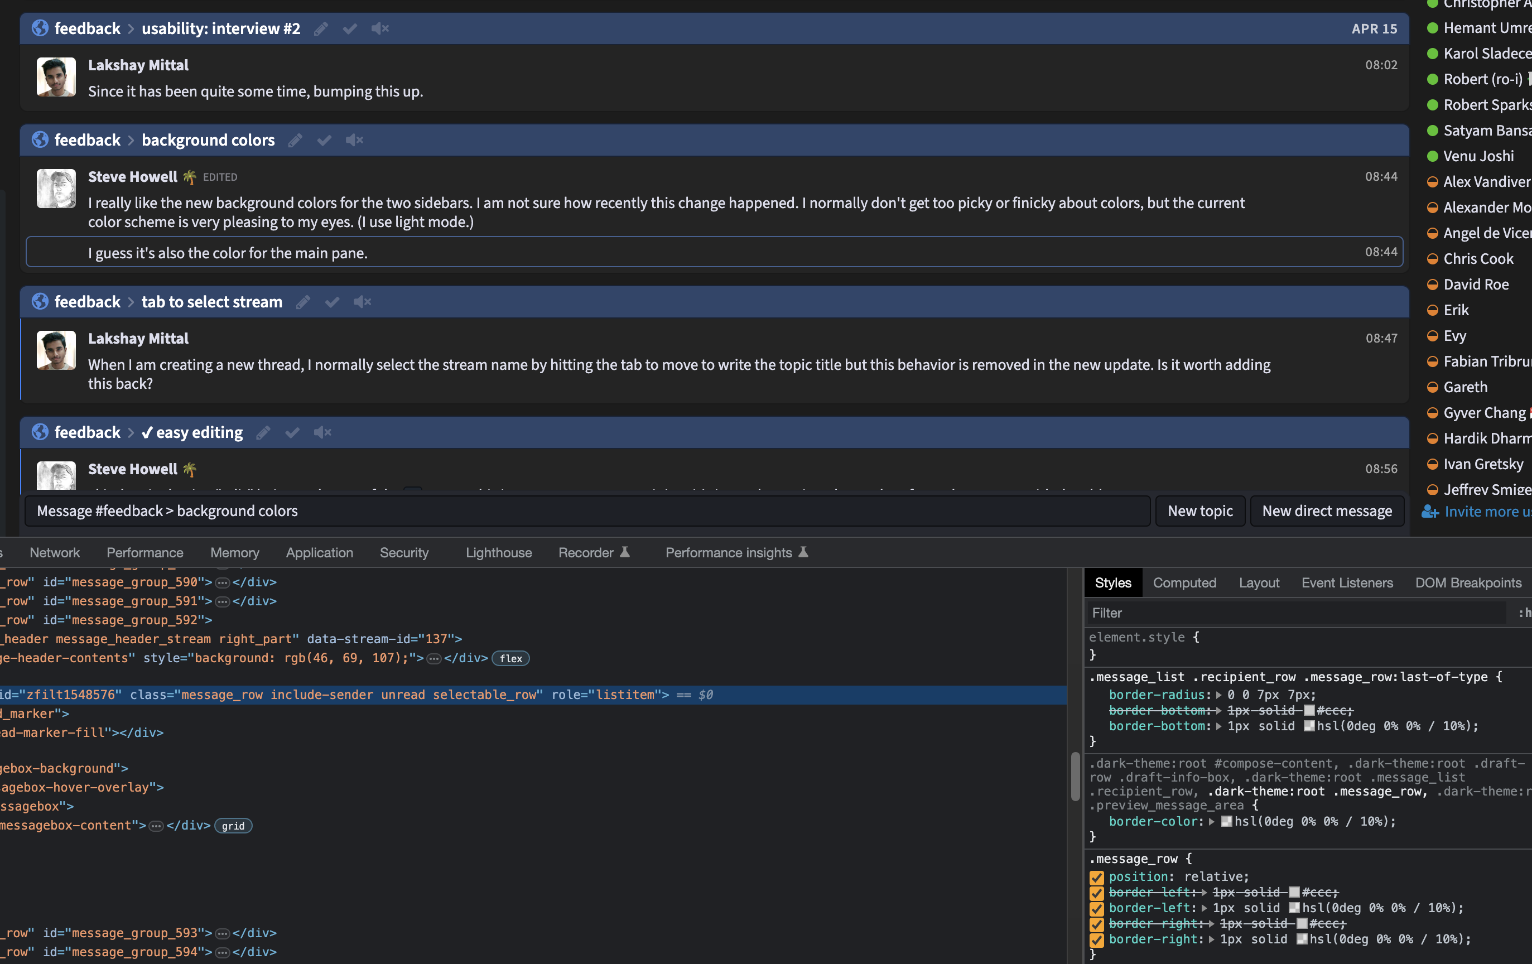Mute the usability: interview #2 topic
The image size is (1532, 964).
(x=380, y=28)
